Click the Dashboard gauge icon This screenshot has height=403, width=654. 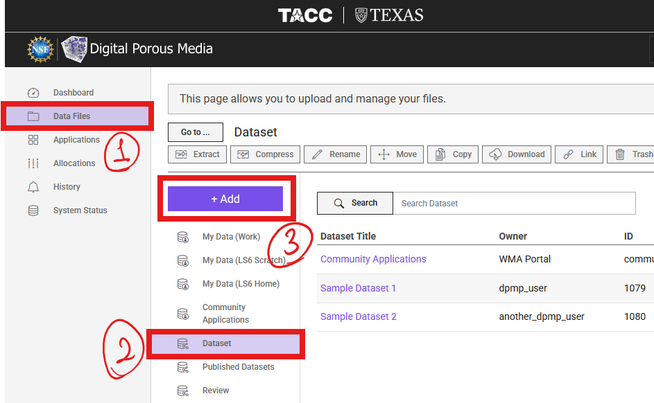pyautogui.click(x=33, y=93)
